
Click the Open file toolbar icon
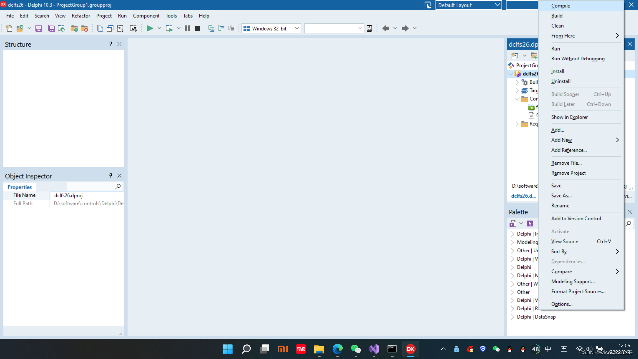20,28
